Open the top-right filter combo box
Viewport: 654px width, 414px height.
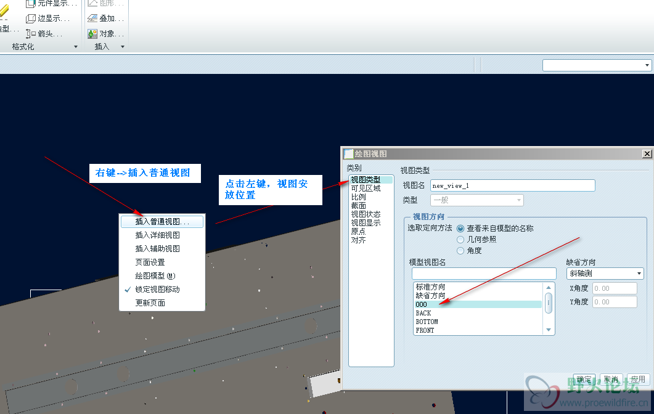pos(597,65)
